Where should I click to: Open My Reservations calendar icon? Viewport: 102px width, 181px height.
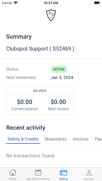coord(38,173)
